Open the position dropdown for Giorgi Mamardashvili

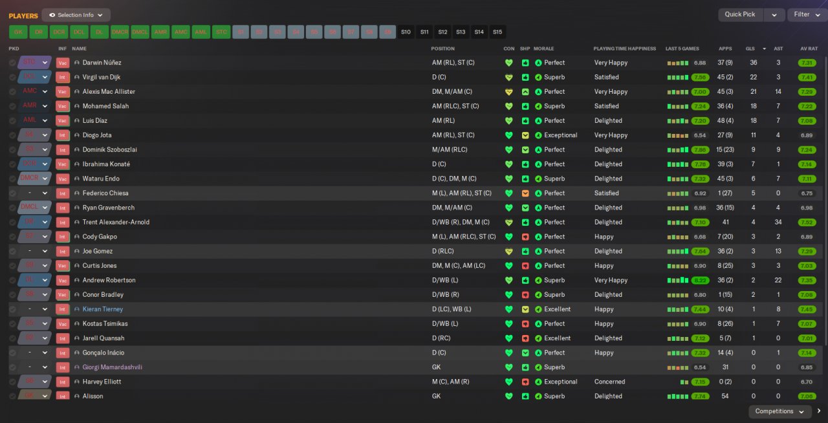(45, 367)
